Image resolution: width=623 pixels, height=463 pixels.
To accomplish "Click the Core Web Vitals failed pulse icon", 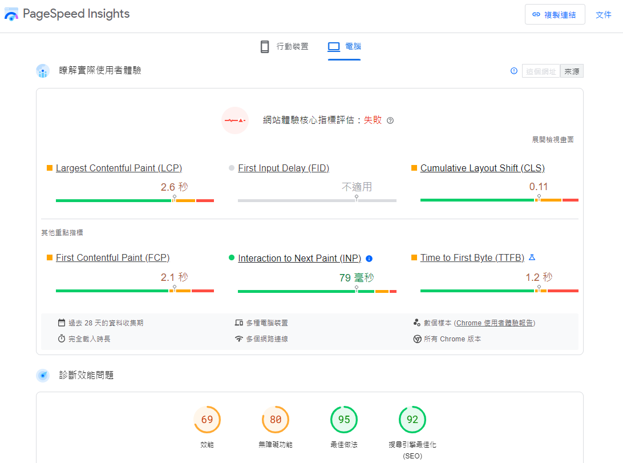I will click(x=235, y=120).
